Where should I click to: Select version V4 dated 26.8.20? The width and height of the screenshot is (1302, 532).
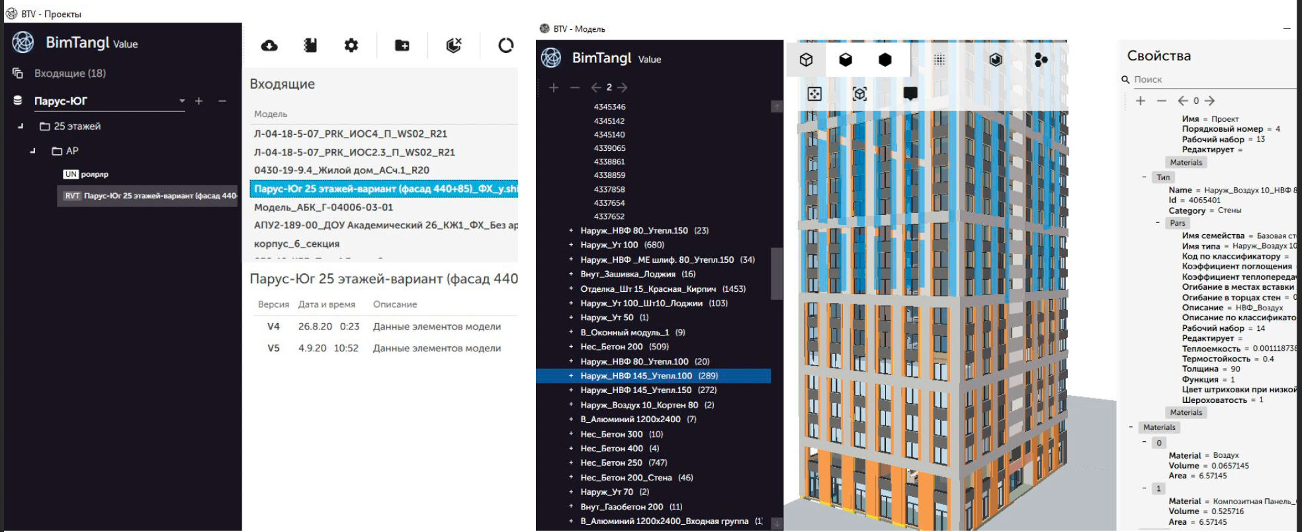(x=384, y=326)
